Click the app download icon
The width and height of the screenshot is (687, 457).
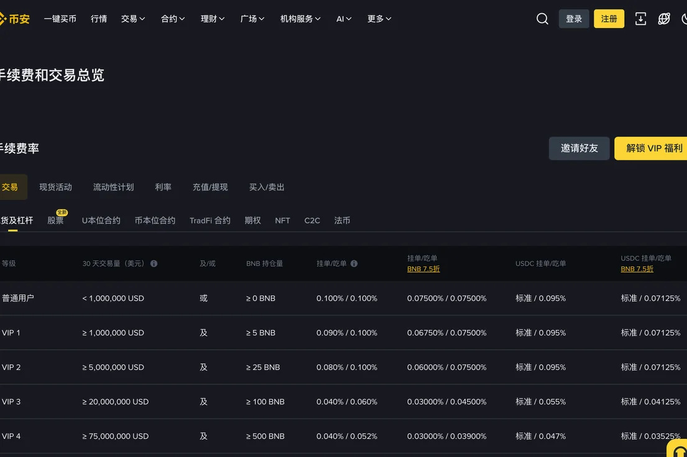tap(640, 19)
